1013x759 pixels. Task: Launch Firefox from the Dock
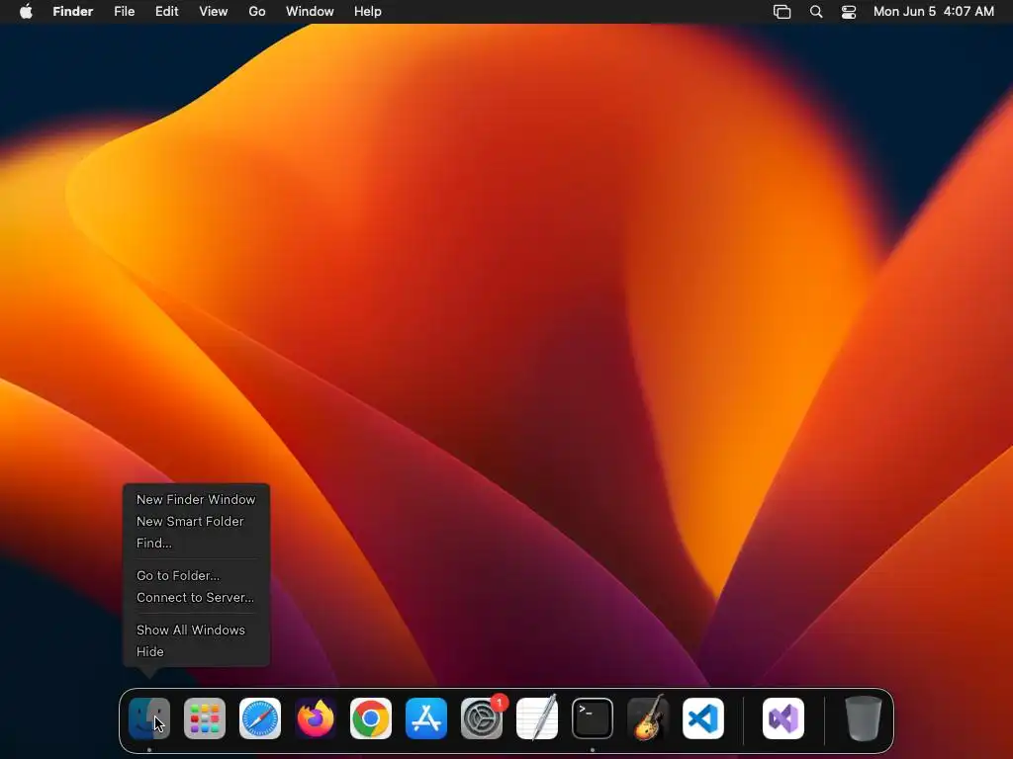pos(316,718)
